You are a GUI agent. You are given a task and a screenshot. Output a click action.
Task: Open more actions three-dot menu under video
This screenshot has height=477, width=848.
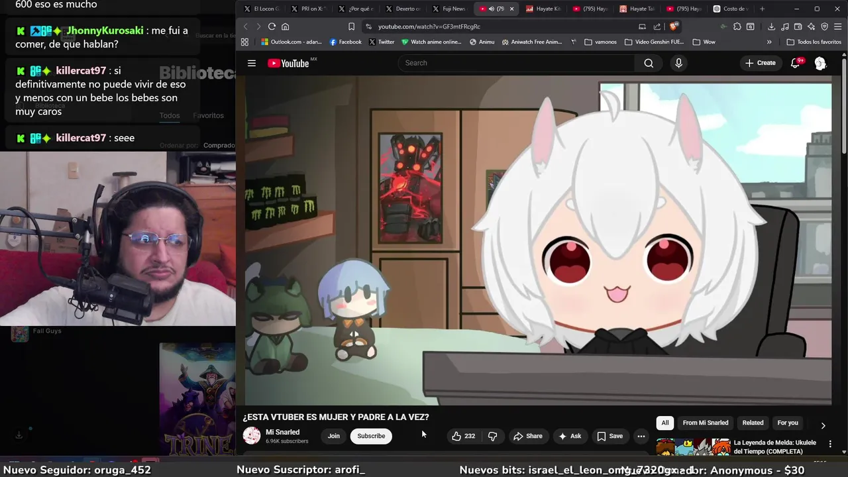coord(641,436)
